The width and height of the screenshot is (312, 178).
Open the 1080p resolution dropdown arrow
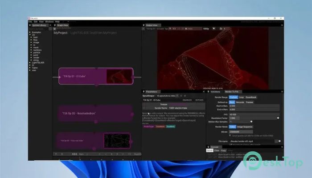click(x=213, y=29)
